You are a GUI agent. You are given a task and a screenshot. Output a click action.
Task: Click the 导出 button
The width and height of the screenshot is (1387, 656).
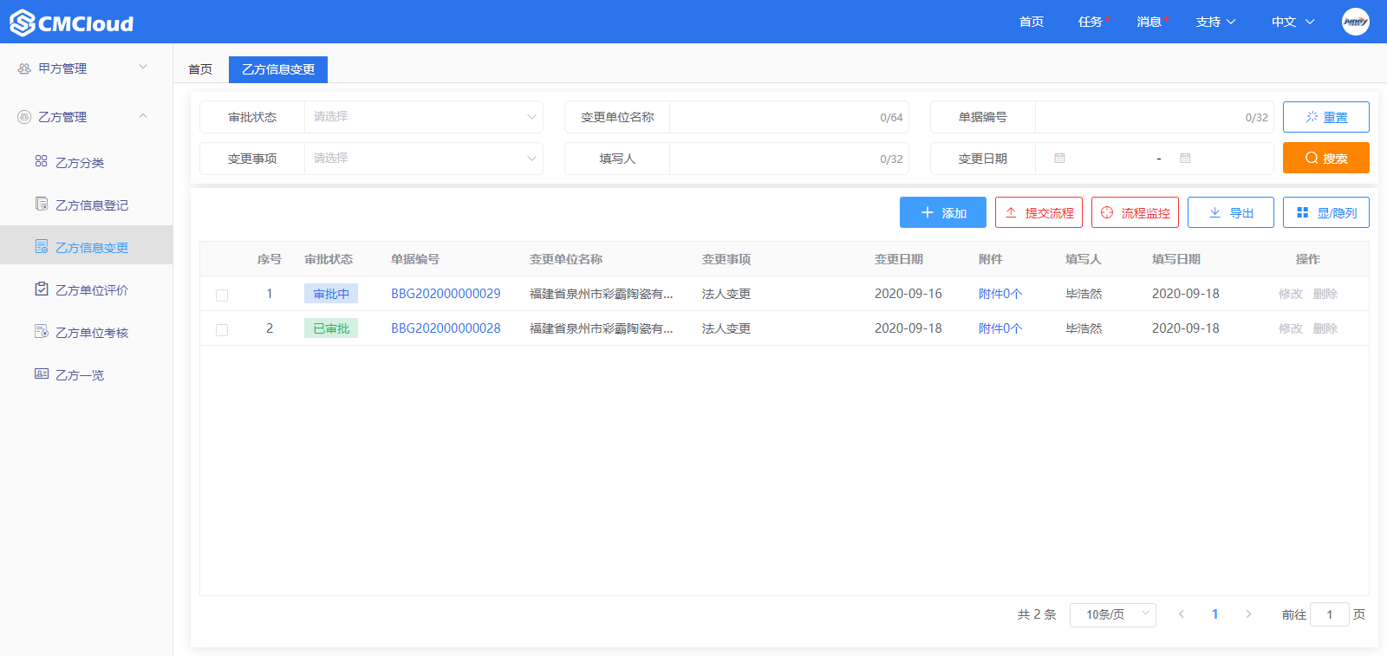click(1231, 212)
